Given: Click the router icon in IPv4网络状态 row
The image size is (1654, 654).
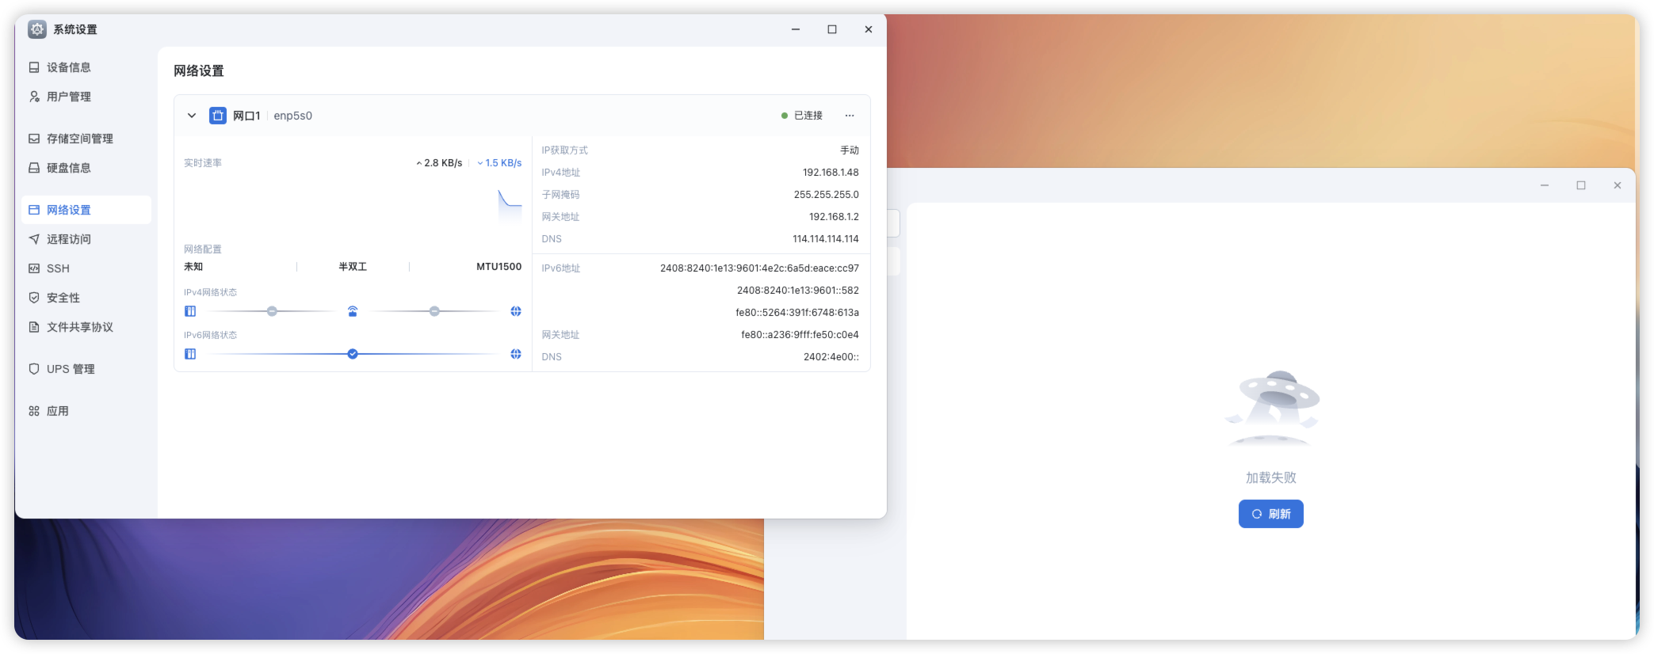Looking at the screenshot, I should [x=353, y=311].
